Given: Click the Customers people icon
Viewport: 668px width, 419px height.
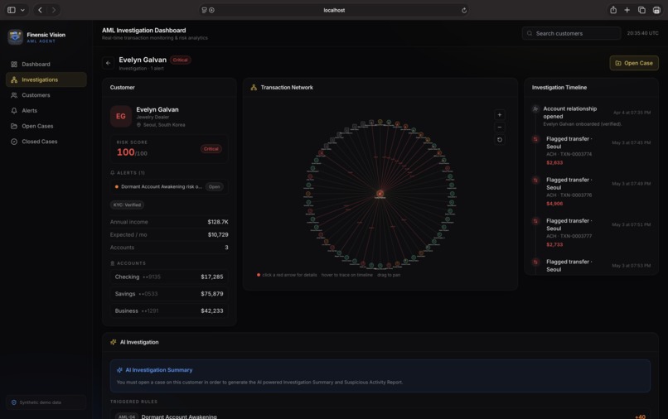Looking at the screenshot, I should click(x=14, y=95).
